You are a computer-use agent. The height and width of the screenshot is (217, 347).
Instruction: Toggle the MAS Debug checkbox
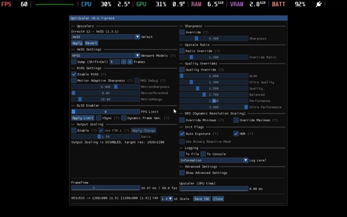coord(137,80)
